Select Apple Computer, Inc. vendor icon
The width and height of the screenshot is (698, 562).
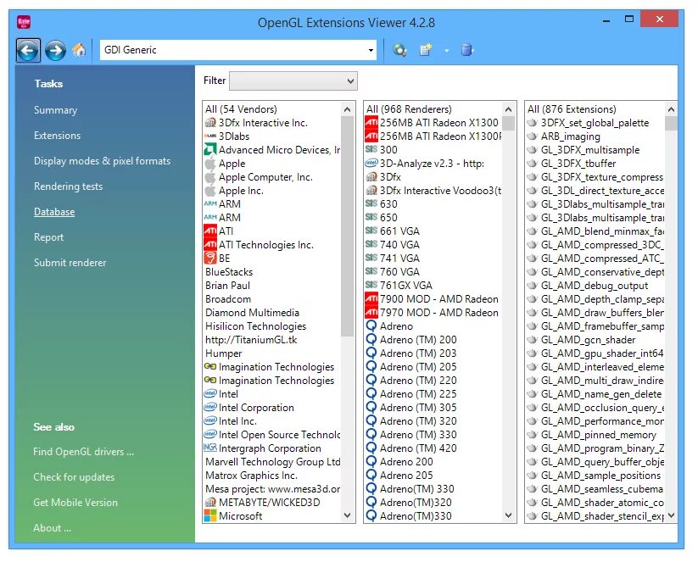(x=210, y=177)
